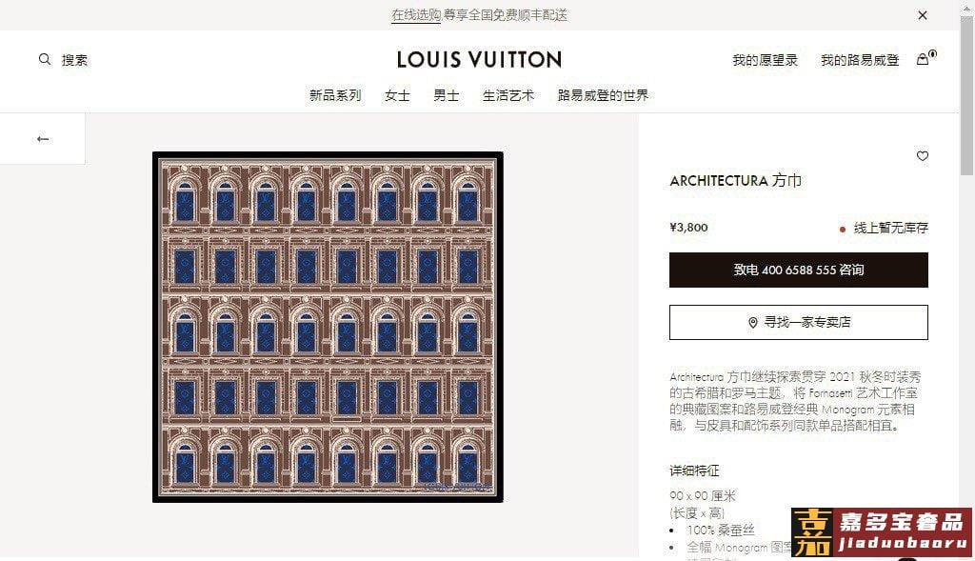
Task: Click 寻找一家专卖店 button
Action: tap(799, 322)
